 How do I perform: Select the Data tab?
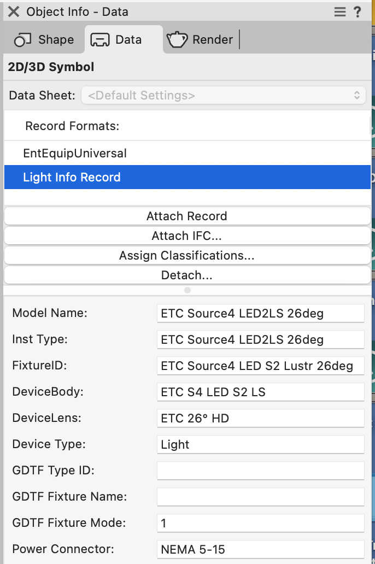116,40
